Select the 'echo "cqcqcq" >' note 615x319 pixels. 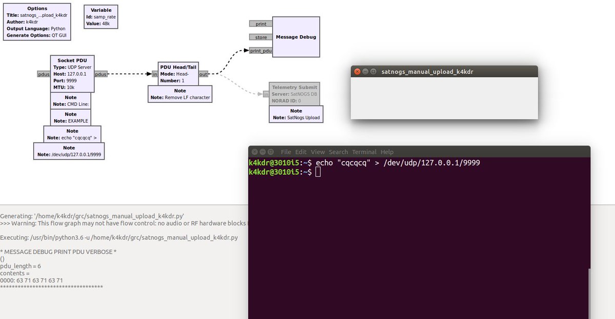72,134
